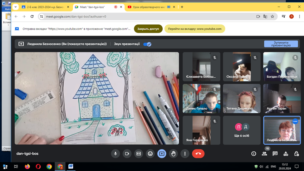The width and height of the screenshot is (304, 171).
Task: Open the volume control in system tray
Action: [261, 167]
